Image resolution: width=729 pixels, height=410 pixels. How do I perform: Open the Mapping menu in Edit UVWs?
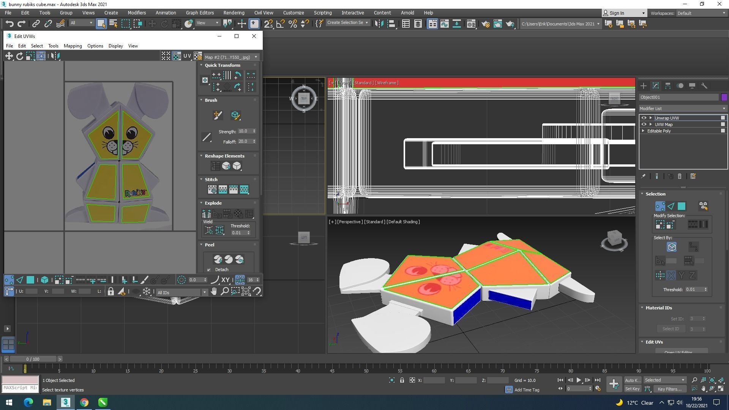(x=73, y=46)
